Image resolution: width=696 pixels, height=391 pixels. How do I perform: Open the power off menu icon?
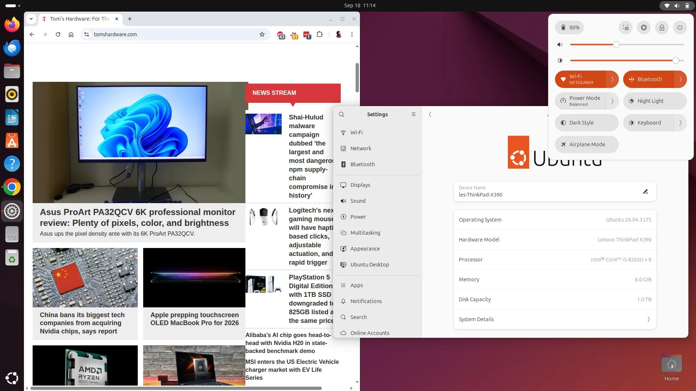680,28
